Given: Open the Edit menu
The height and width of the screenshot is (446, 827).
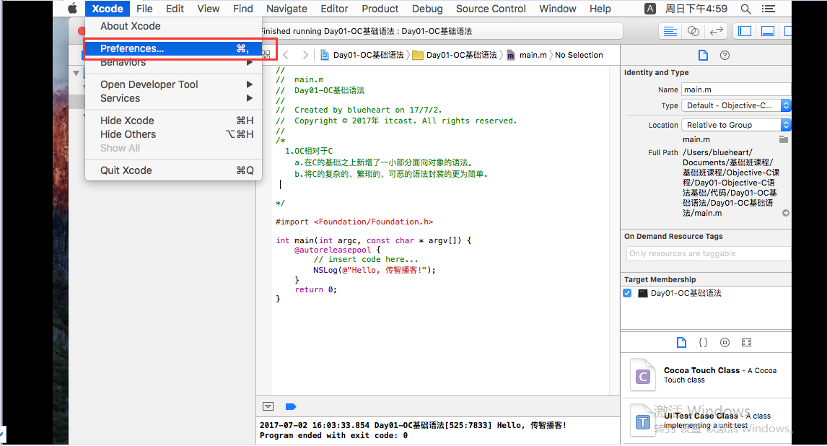Looking at the screenshot, I should tap(175, 9).
